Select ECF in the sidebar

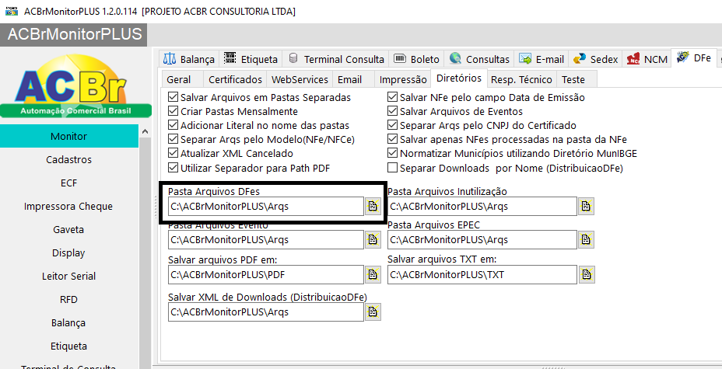(69, 183)
